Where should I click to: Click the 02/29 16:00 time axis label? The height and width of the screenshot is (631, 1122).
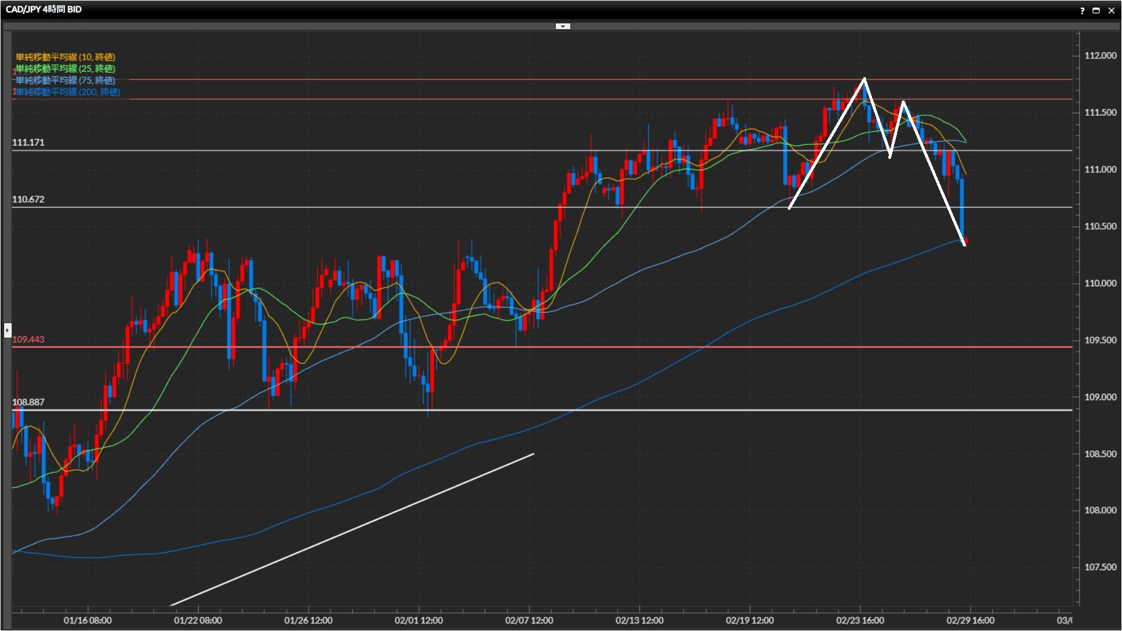coord(970,620)
